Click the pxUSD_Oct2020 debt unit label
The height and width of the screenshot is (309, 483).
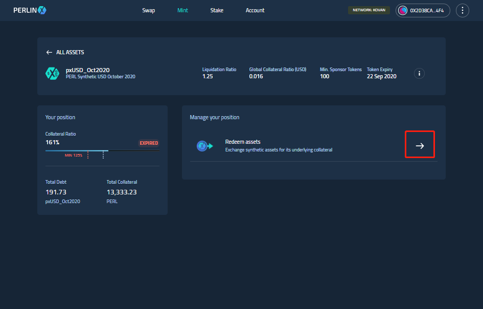pos(62,202)
